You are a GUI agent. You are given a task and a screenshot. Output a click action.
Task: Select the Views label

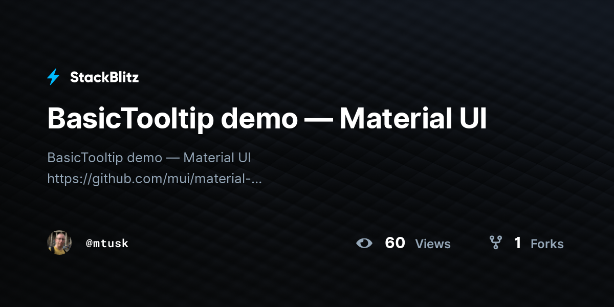pos(433,244)
